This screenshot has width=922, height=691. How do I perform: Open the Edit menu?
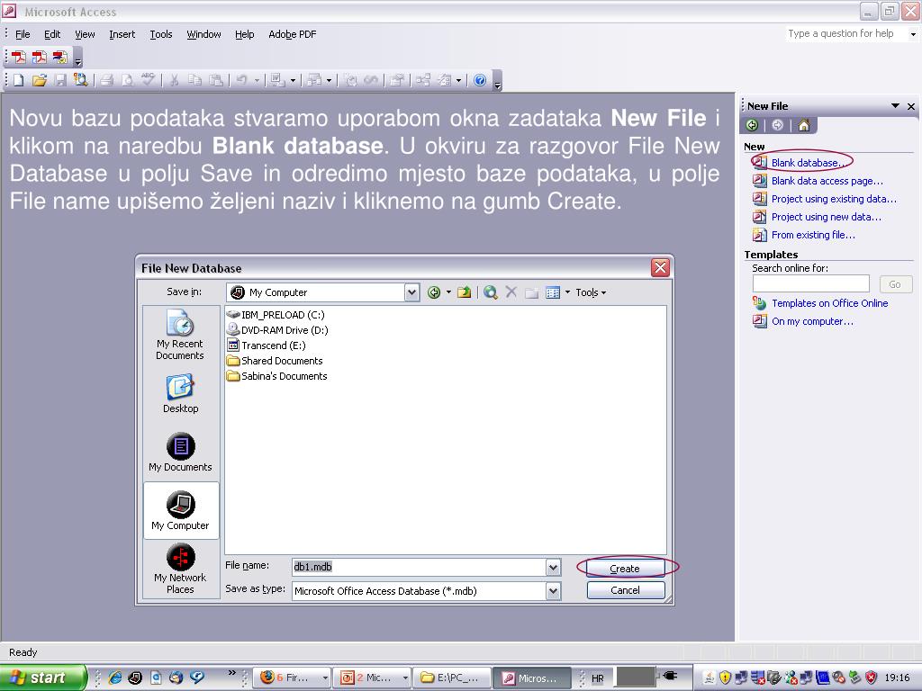[52, 34]
